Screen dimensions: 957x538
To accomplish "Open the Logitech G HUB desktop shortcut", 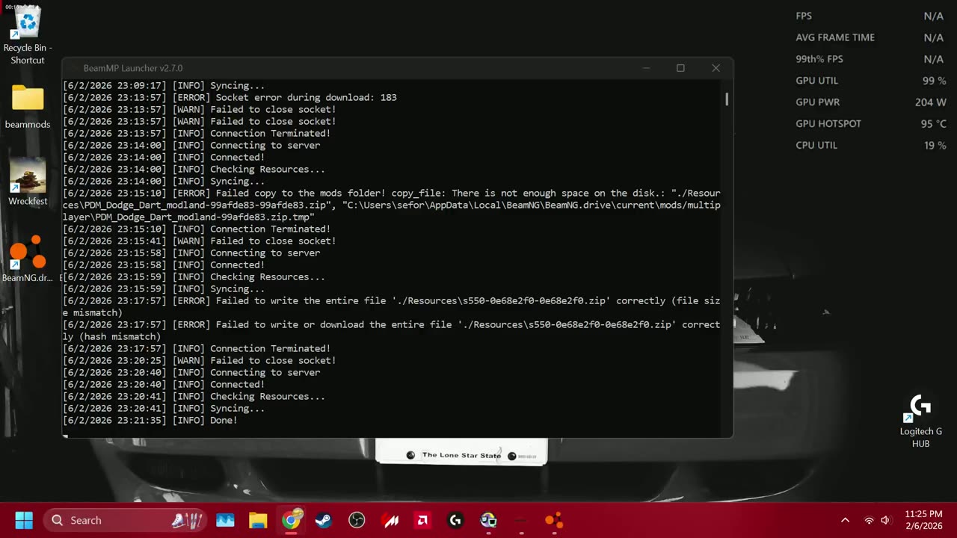I will 920,421.
